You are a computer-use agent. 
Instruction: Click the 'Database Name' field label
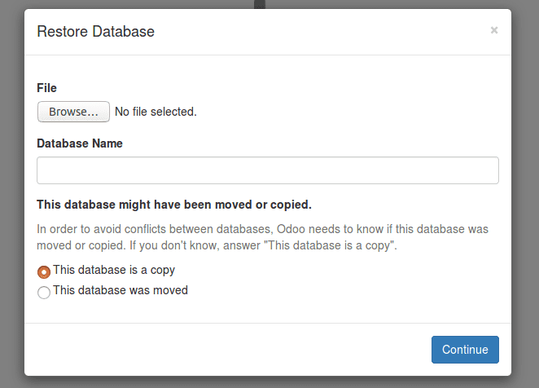tap(80, 143)
